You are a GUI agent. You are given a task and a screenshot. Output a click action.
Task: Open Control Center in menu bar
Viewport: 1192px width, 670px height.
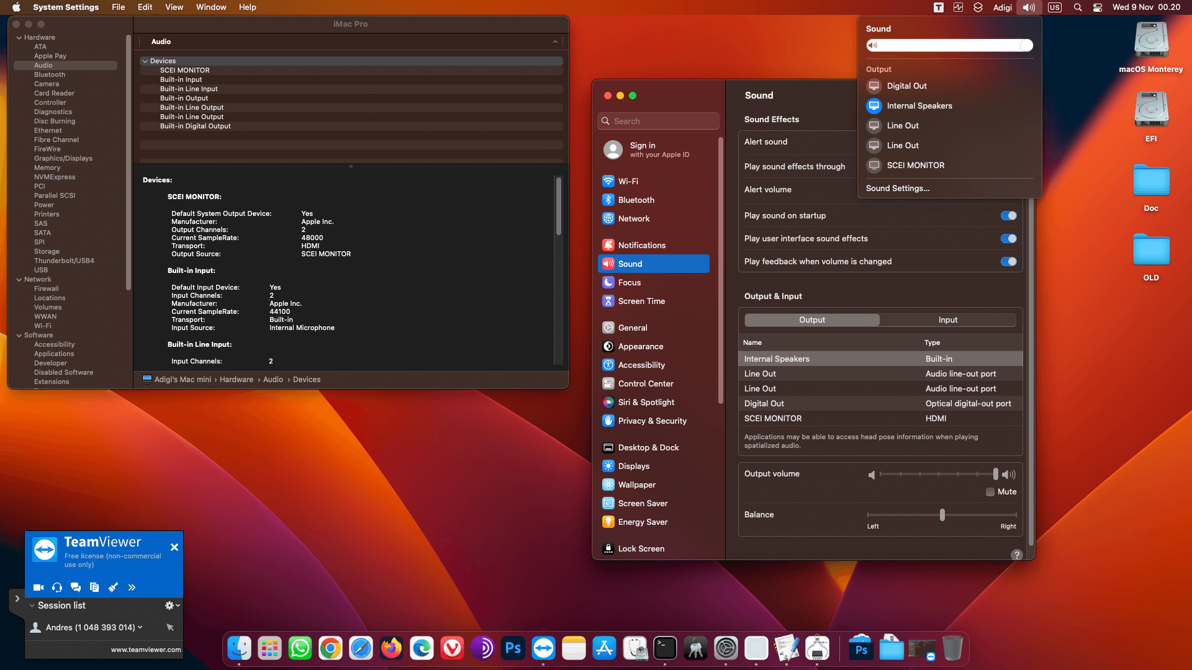pos(1098,7)
